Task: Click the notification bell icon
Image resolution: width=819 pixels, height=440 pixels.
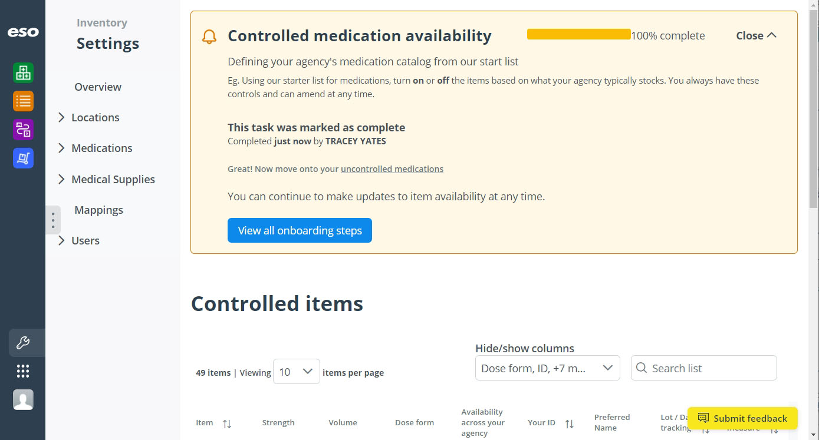Action: [209, 37]
